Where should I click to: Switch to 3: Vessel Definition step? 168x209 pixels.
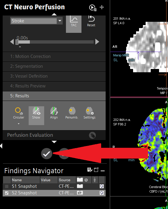54,76
